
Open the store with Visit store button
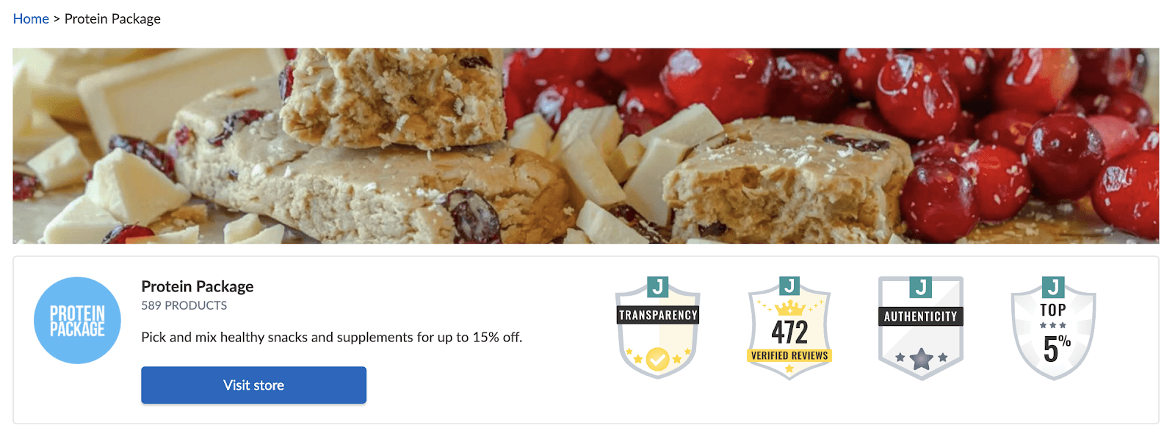(x=253, y=385)
